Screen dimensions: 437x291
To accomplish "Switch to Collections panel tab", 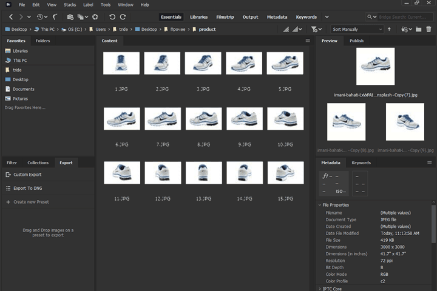I will click(38, 162).
